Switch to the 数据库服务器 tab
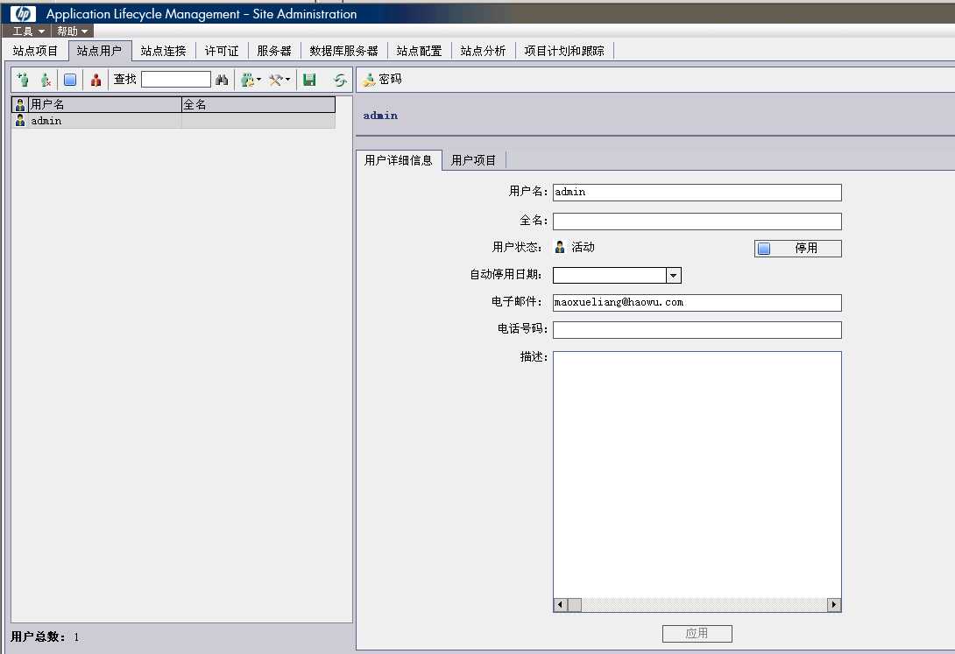 pos(343,51)
